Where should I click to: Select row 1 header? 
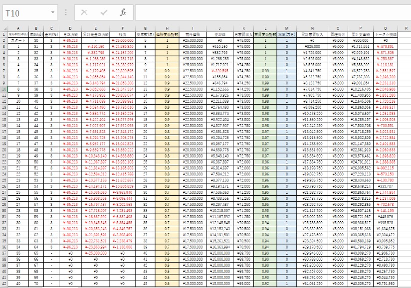point(4,34)
